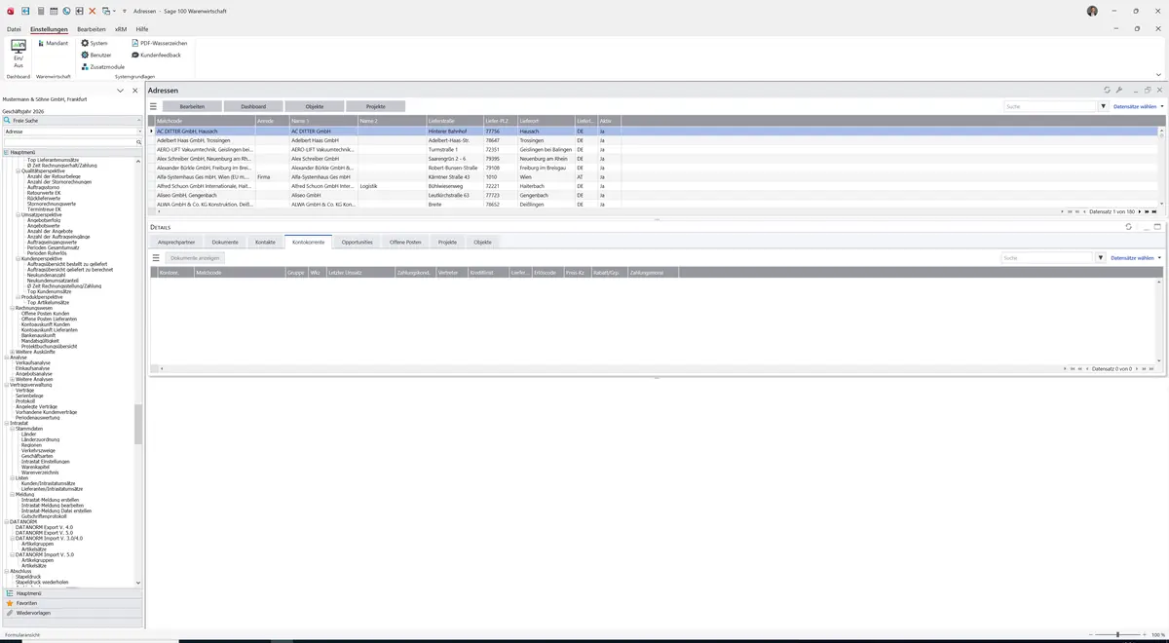Screen dimensions: 1169x643
Task: Open the hamburger menu beside Bearbeiten
Action: tap(153, 106)
